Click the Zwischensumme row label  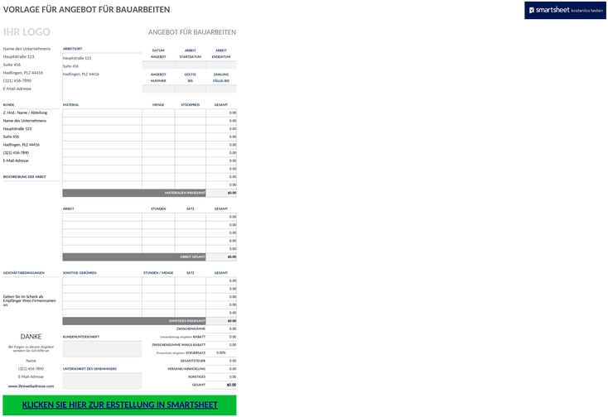point(191,328)
